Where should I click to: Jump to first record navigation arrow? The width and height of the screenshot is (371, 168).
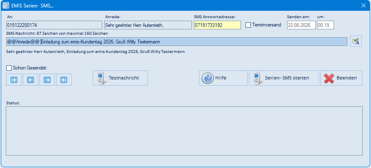(x=14, y=80)
